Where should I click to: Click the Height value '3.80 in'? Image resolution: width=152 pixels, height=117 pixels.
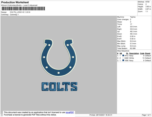tap(148, 7)
